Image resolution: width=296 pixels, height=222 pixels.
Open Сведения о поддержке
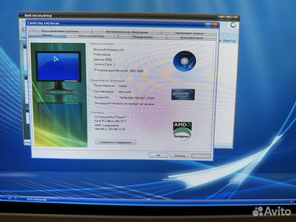tap(116, 142)
